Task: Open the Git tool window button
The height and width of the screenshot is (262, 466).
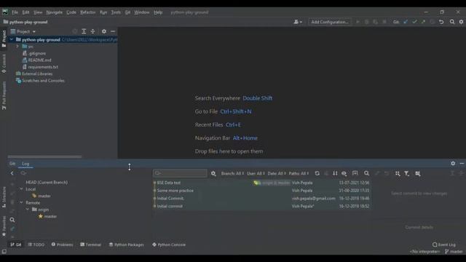Action: (x=16, y=245)
